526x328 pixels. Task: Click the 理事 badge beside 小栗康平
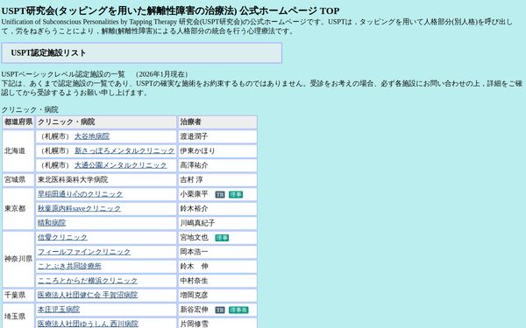236,195
